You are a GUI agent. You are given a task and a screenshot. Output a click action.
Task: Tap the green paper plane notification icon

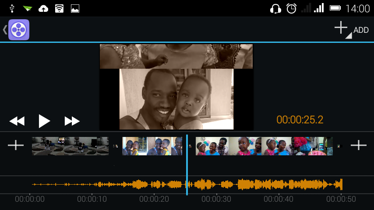pyautogui.click(x=28, y=9)
